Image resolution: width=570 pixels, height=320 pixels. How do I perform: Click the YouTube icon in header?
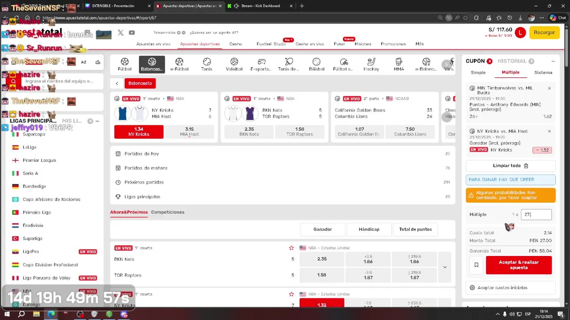tap(132, 32)
